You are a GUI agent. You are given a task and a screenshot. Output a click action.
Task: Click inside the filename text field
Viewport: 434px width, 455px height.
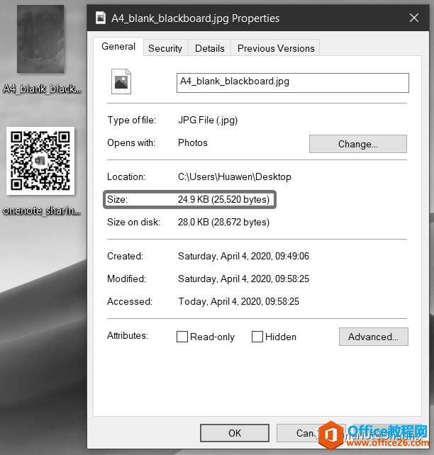293,83
